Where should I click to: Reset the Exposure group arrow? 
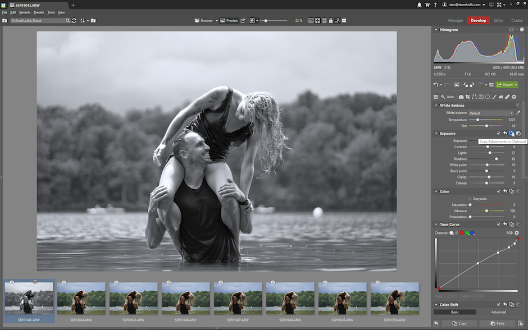coord(505,133)
